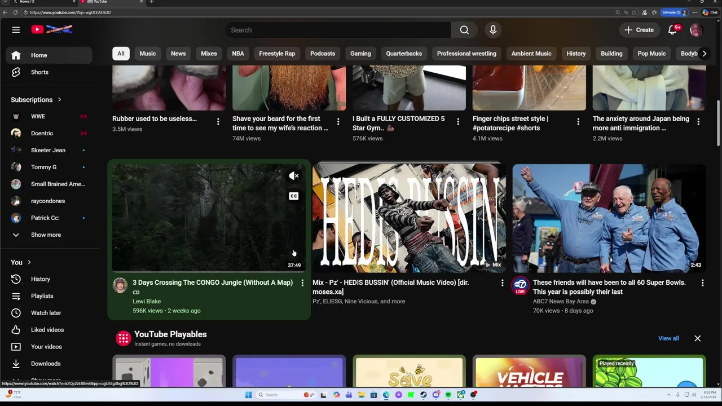Open Lewi Blake channel avatar
Viewport: 722px width, 406px height.
point(120,285)
